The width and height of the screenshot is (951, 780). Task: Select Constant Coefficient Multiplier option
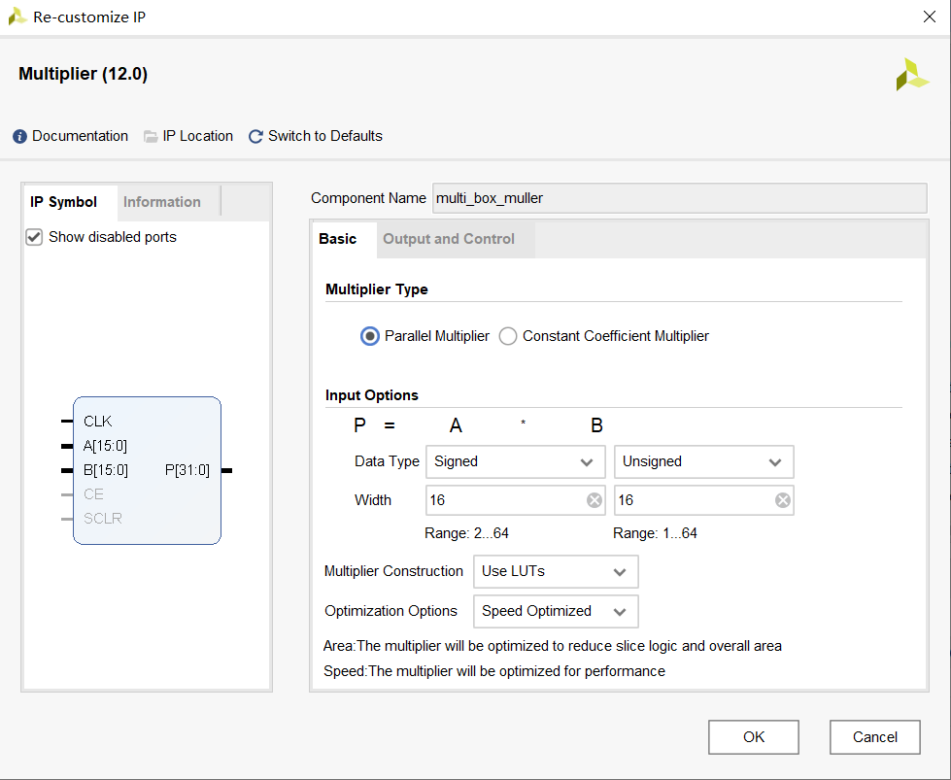pos(508,336)
